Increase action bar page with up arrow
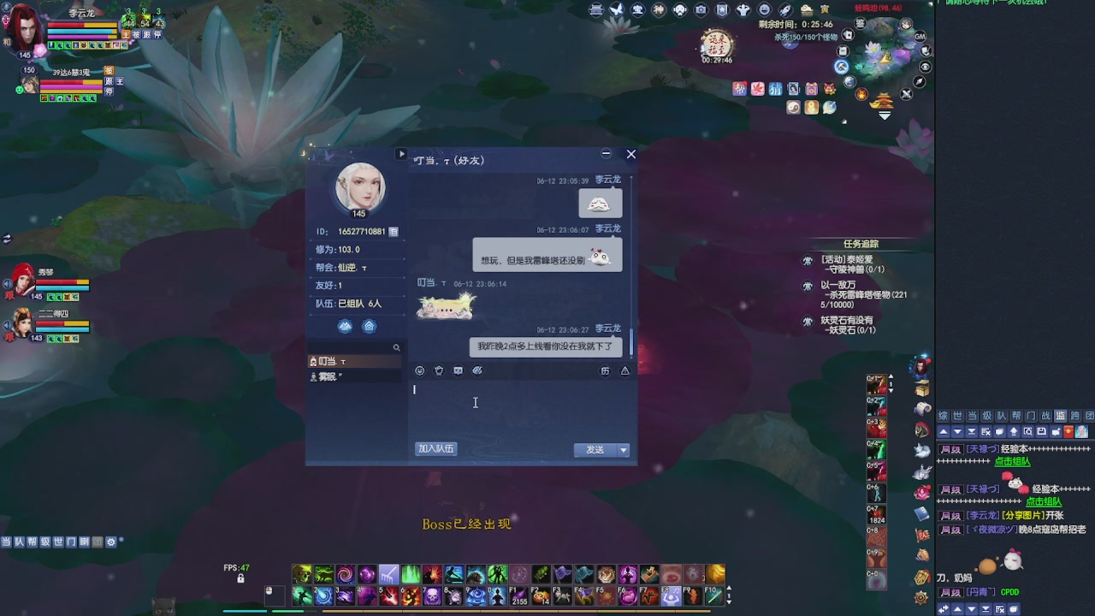Viewport: 1095px width, 616px height. [891, 377]
